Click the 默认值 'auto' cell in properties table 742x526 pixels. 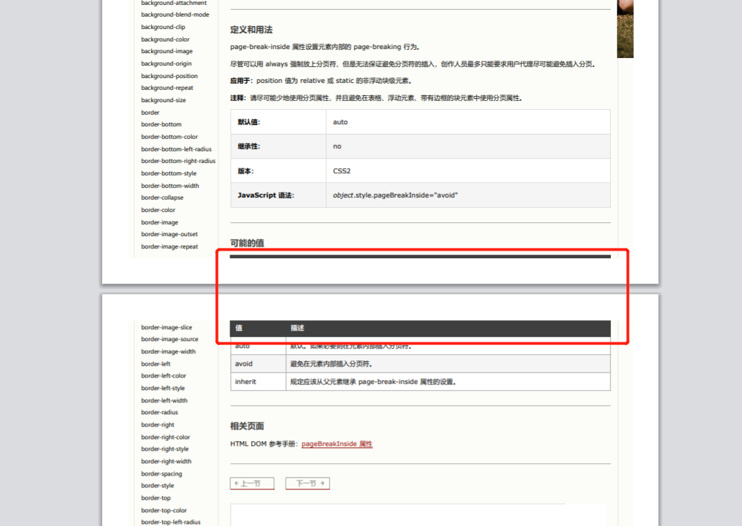point(468,121)
